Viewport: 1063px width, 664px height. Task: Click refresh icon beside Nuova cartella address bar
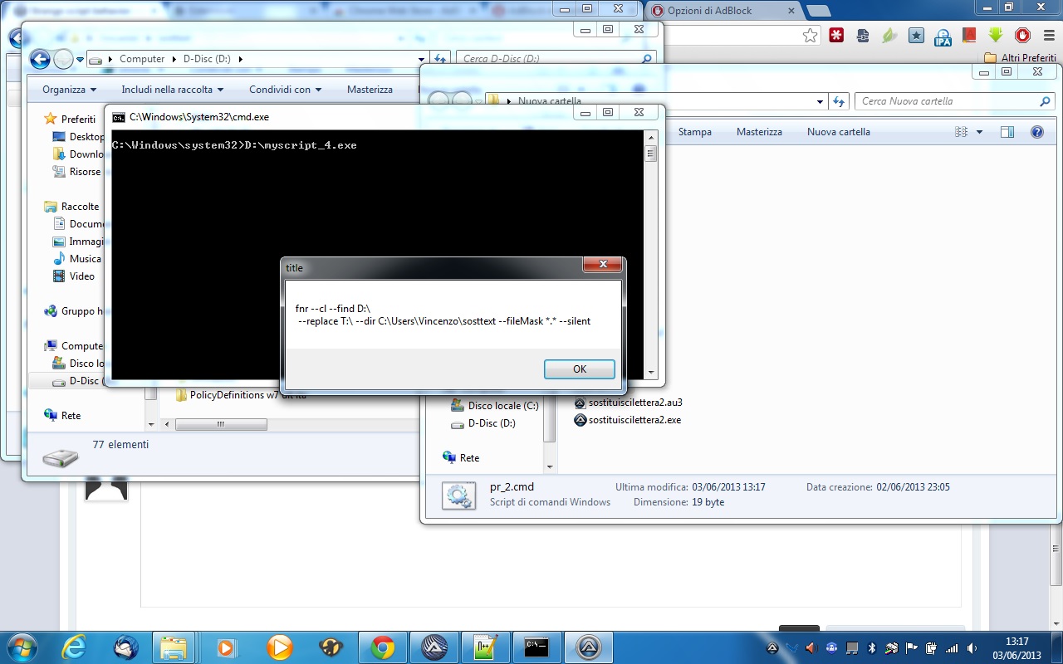click(x=838, y=101)
